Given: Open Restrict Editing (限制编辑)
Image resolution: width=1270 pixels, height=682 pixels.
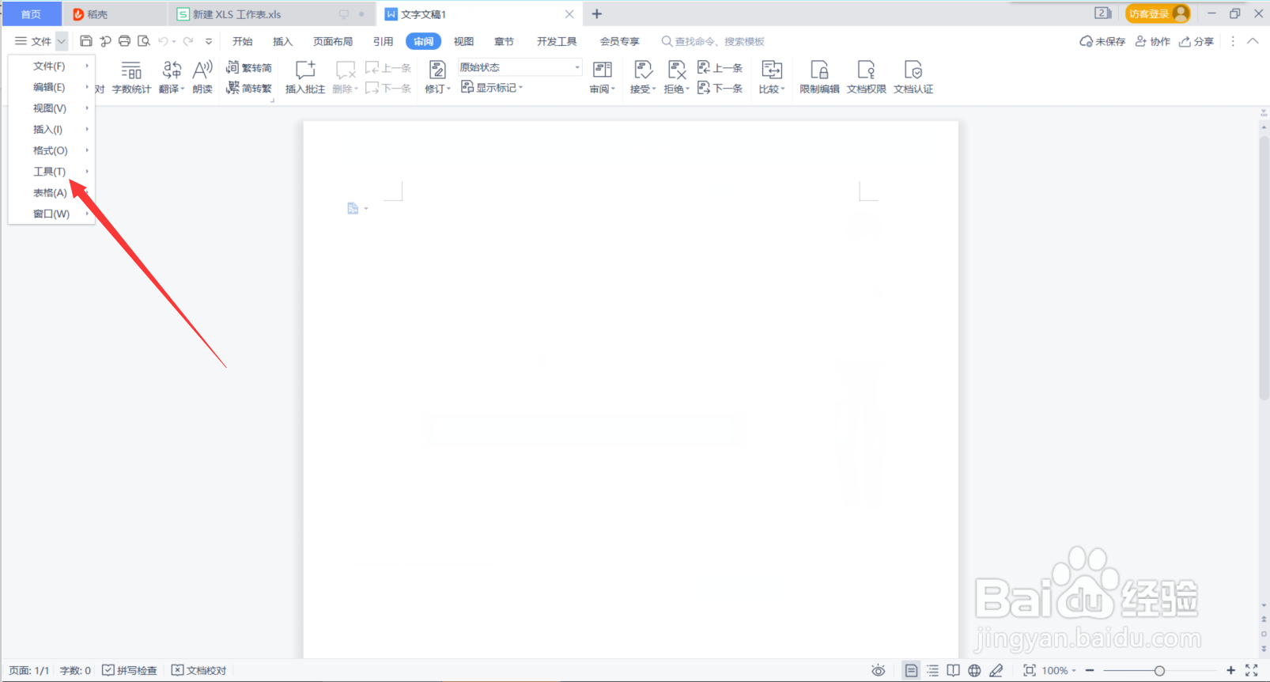Looking at the screenshot, I should pyautogui.click(x=819, y=78).
